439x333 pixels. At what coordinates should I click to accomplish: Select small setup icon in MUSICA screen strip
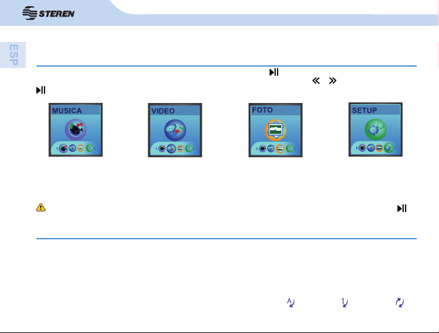tap(89, 148)
